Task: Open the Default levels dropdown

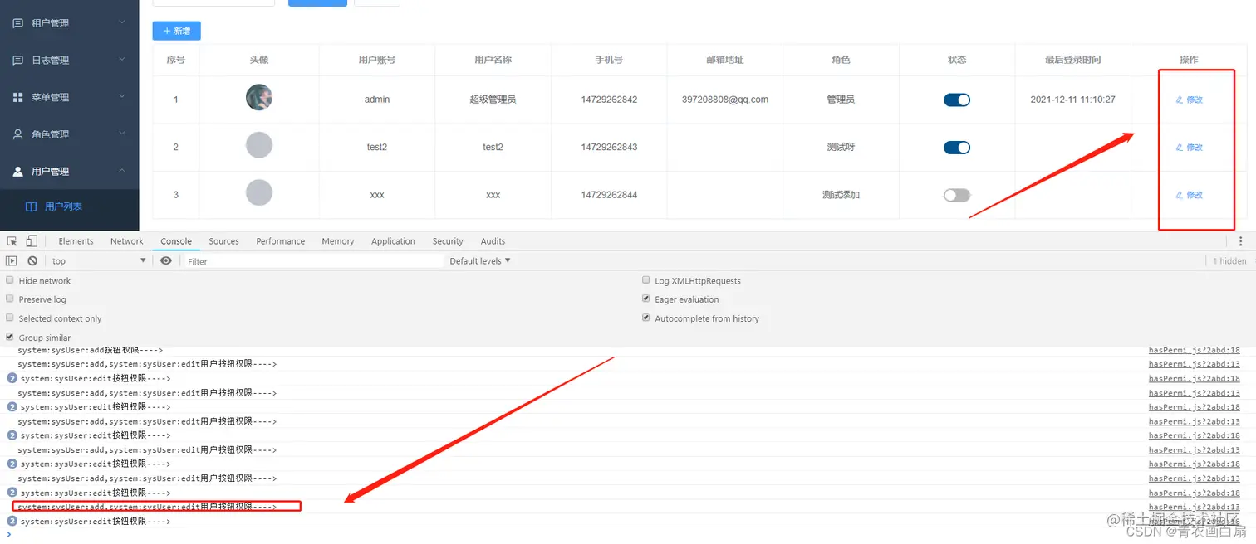Action: click(x=480, y=261)
